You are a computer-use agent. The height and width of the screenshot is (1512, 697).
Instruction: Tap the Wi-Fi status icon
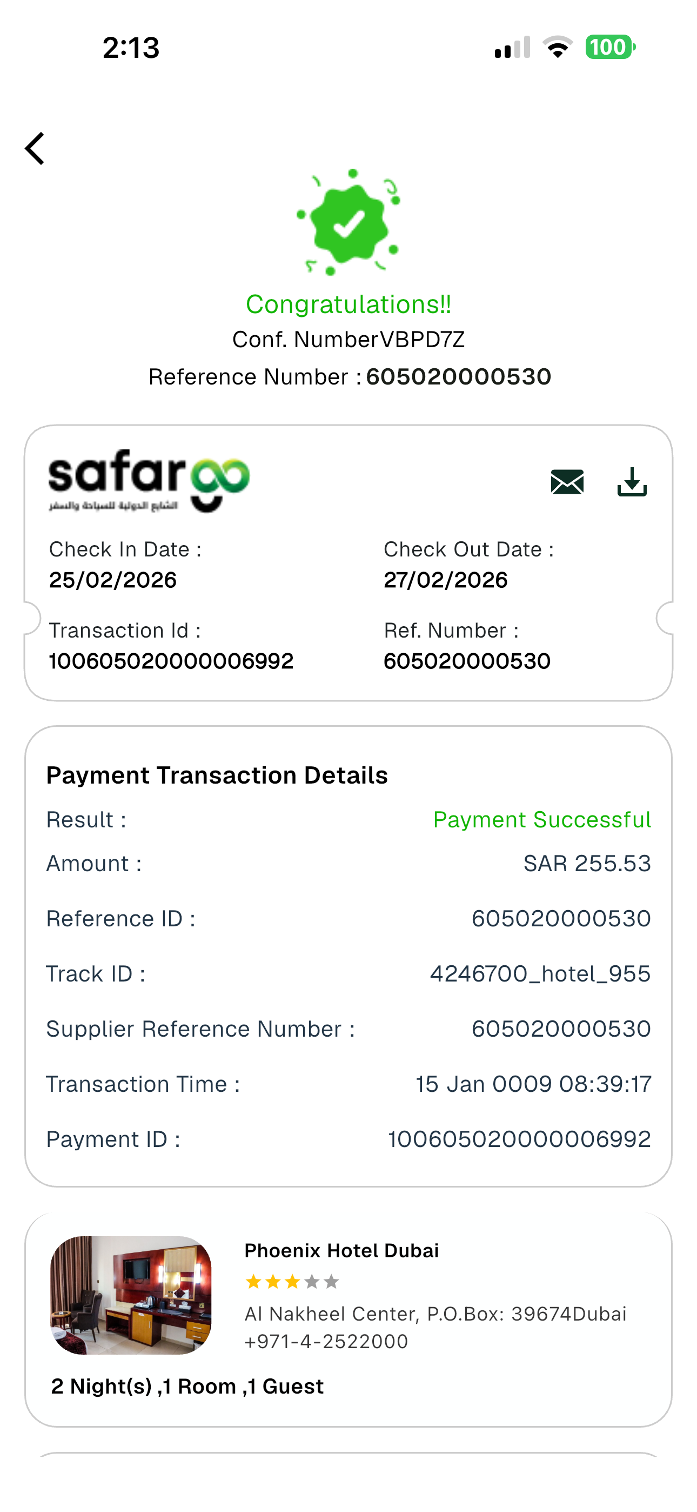tap(558, 47)
